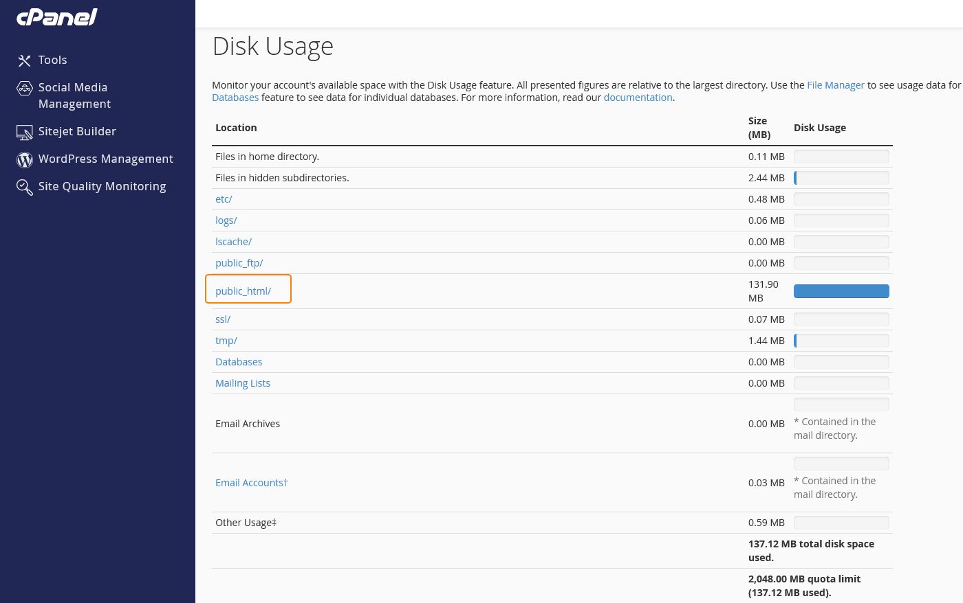Inspect the lscache/ folder
Image resolution: width=963 pixels, height=603 pixels.
[233, 241]
